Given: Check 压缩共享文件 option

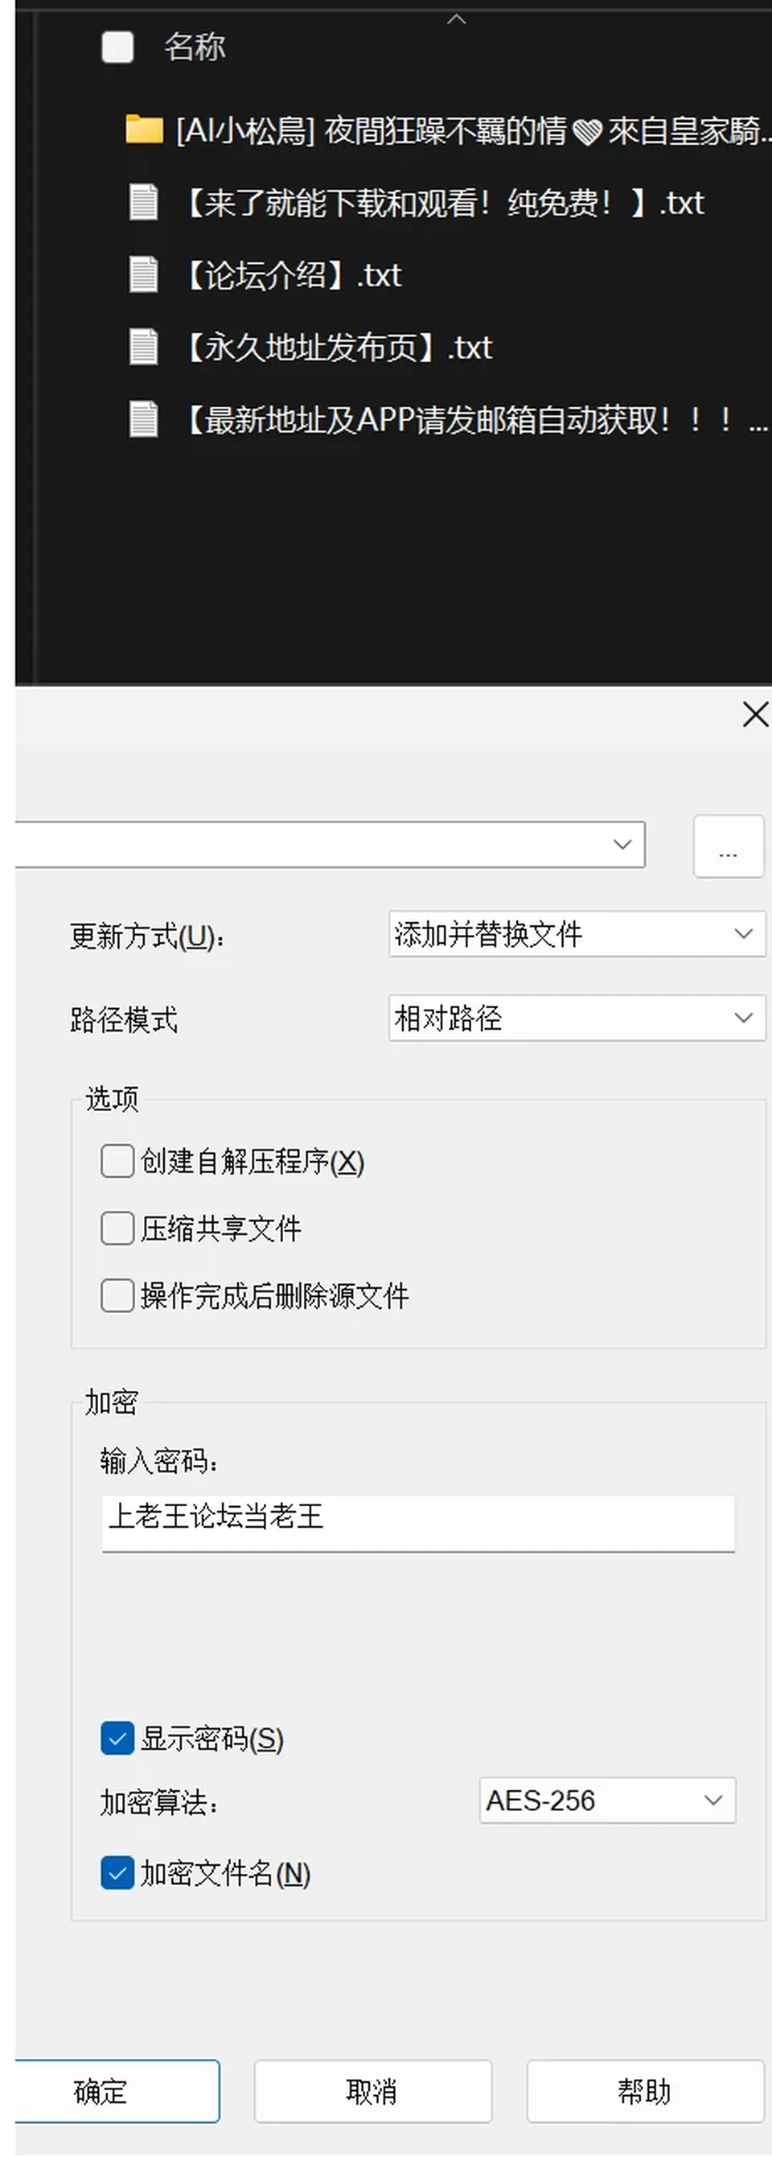Looking at the screenshot, I should click(117, 1229).
